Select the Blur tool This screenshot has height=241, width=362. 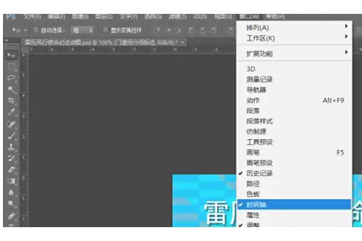point(11,192)
